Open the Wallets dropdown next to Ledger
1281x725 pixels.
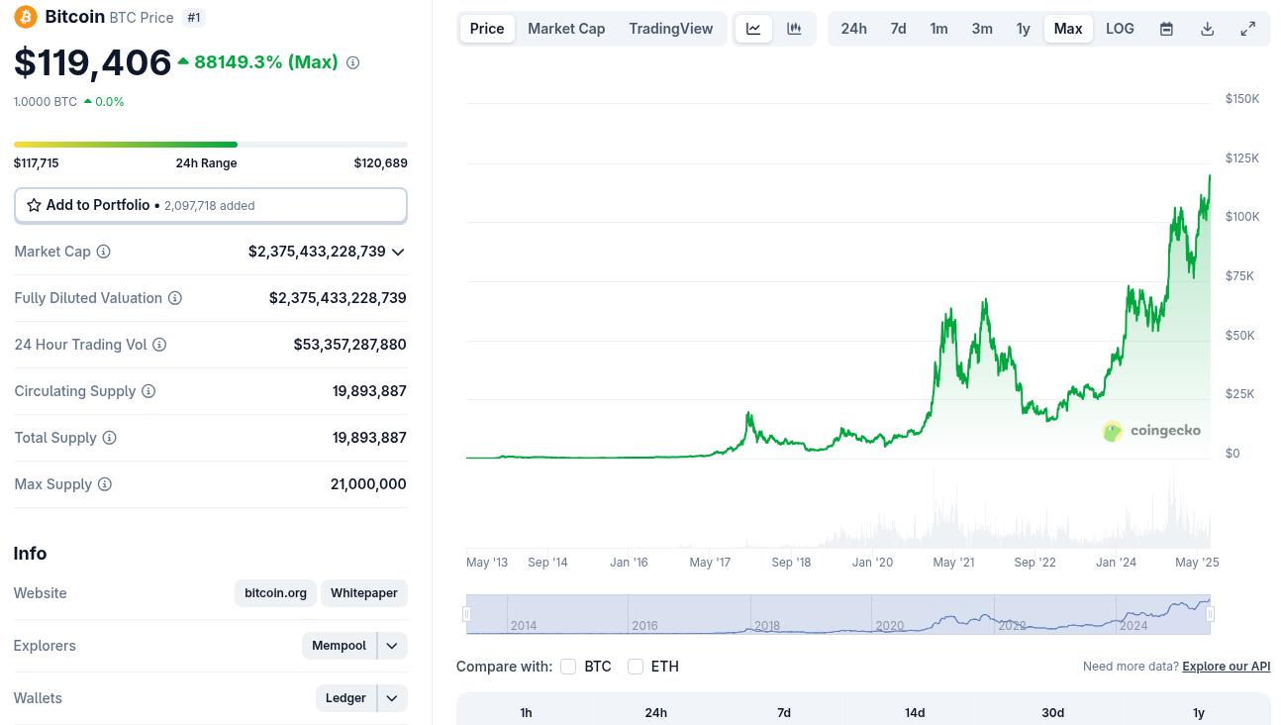click(392, 698)
